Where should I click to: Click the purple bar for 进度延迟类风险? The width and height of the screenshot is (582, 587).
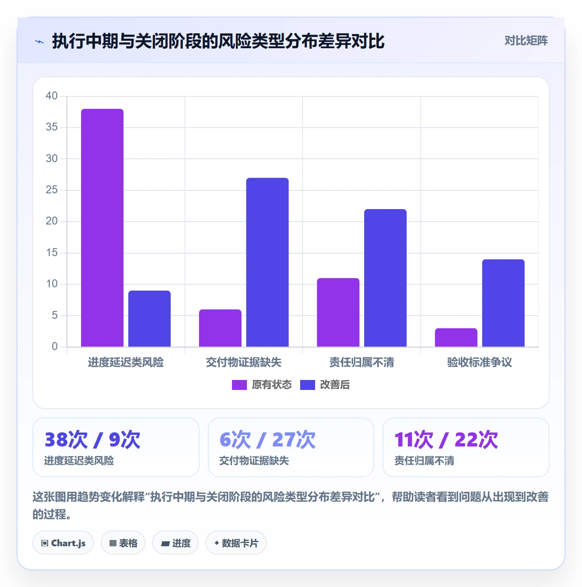click(102, 228)
